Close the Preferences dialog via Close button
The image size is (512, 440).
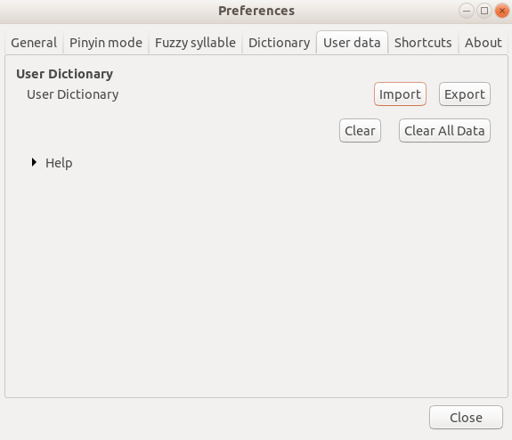tap(466, 418)
